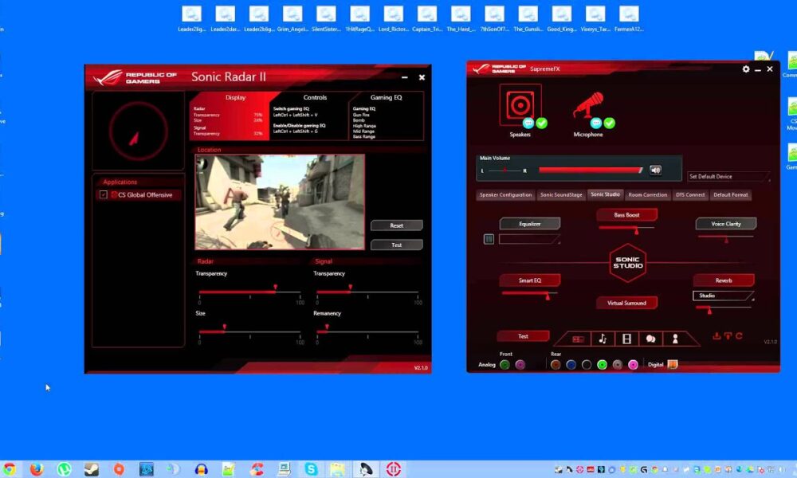Toggle the Virtual Surround effect
797x478 pixels.
[626, 303]
